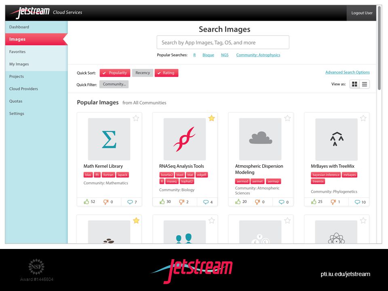Click the Logout User button
The image size is (388, 291).
362,13
